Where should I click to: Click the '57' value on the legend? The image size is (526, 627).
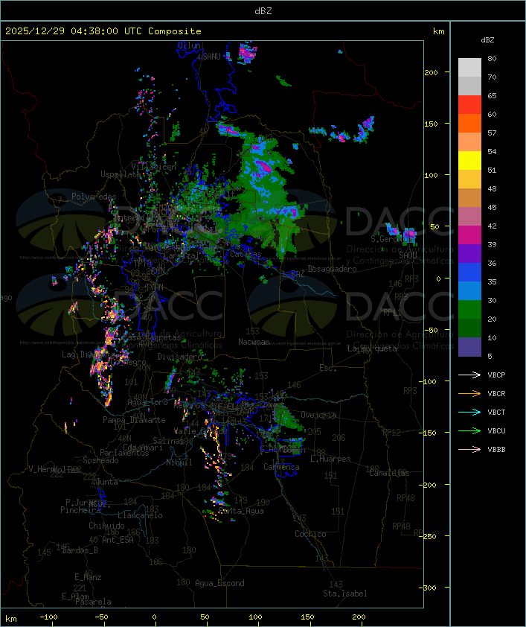(x=492, y=133)
